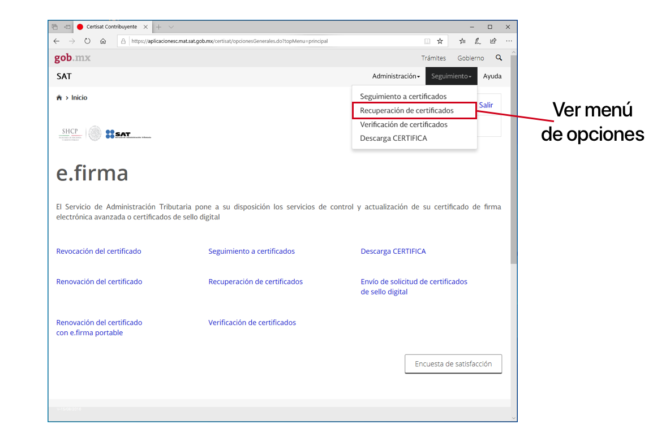
Task: Click the Inicio breadcrumb
Action: (x=79, y=98)
